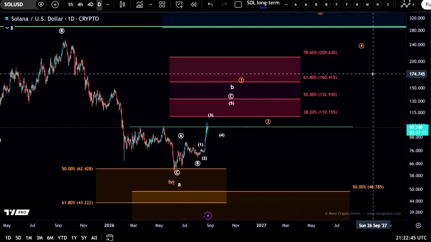Set chart range to 5Y
Viewport: 431px width, 242px height.
[x=84, y=238]
